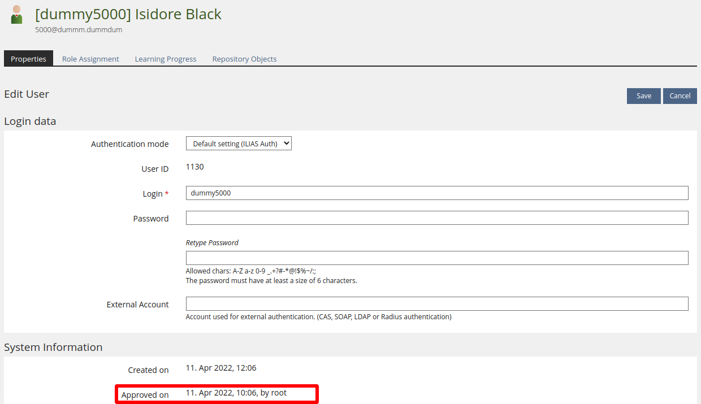The width and height of the screenshot is (701, 404).
Task: Select the Retype Password input box
Action: [x=436, y=258]
